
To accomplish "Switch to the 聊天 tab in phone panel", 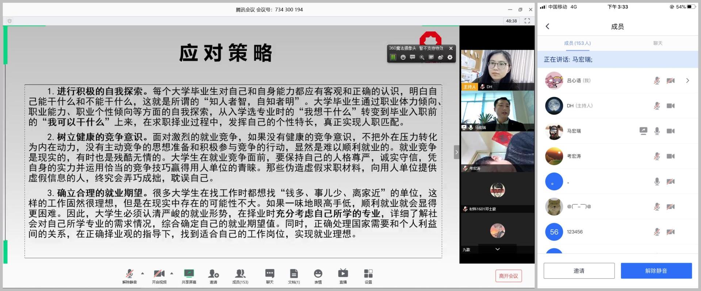I will (x=658, y=43).
